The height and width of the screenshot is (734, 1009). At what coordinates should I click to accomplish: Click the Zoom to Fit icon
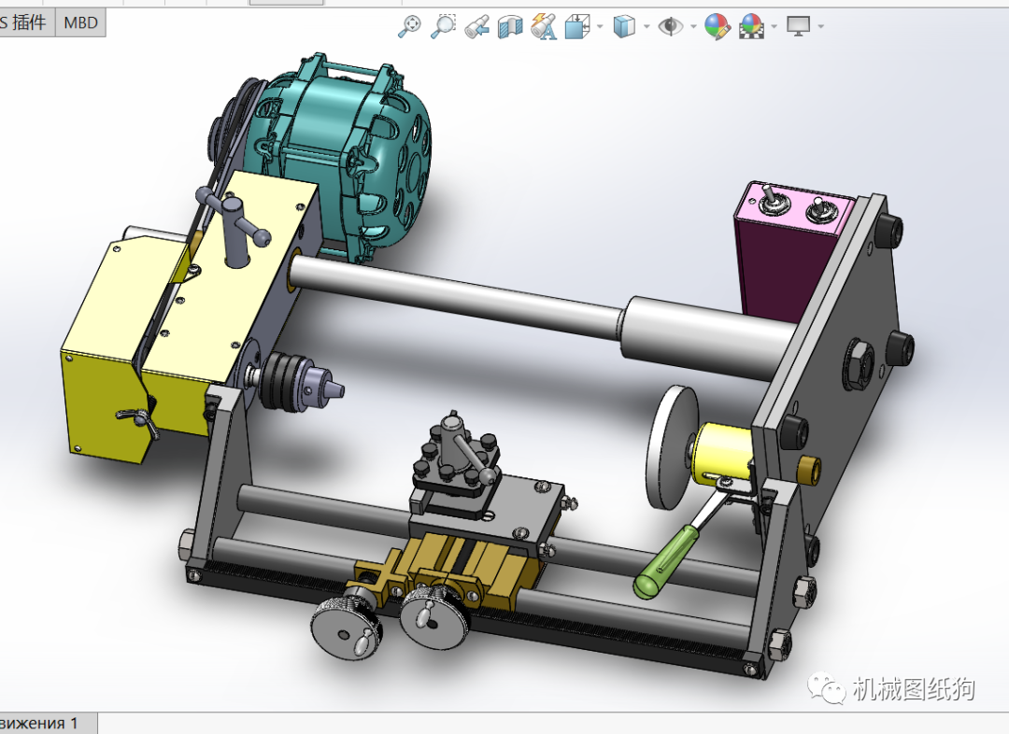tap(409, 26)
